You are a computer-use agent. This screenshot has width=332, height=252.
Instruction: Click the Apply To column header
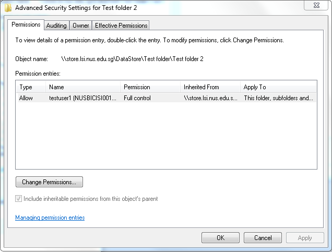(278, 87)
